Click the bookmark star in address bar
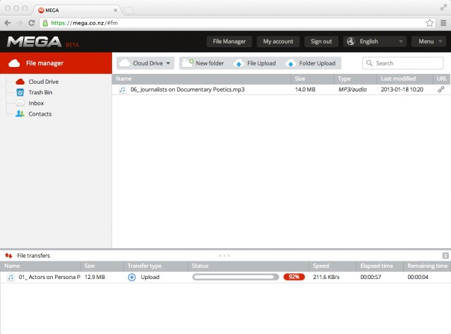The width and height of the screenshot is (451, 334). coord(429,23)
